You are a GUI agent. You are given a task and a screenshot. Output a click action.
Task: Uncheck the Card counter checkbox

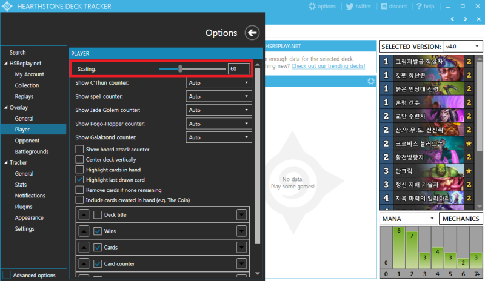coord(98,264)
